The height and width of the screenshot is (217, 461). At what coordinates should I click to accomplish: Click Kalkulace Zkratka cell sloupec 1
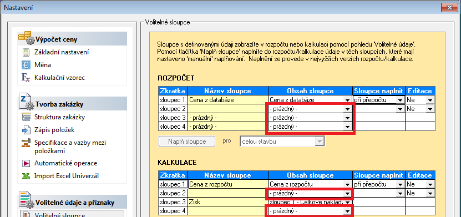click(x=173, y=184)
